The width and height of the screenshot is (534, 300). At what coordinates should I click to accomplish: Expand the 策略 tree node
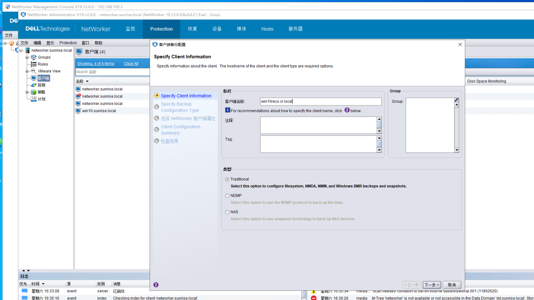[27, 92]
